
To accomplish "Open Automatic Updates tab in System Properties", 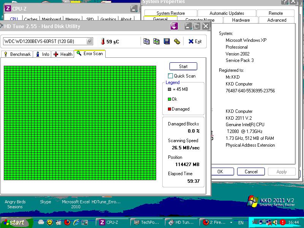I will [x=226, y=13].
